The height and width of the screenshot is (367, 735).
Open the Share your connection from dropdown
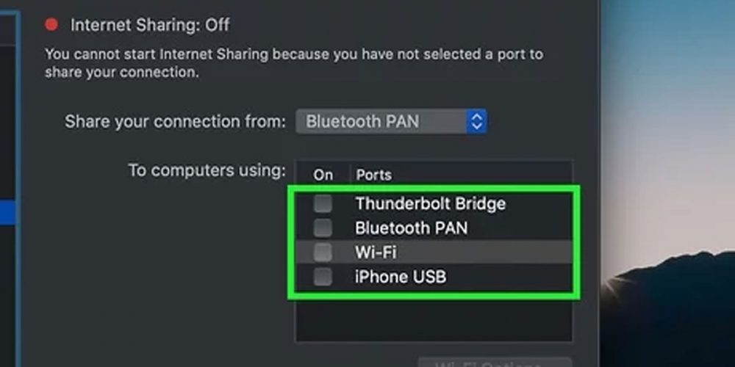click(x=390, y=121)
